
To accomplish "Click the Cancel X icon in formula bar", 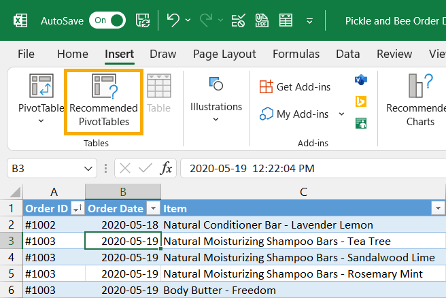I will tap(125, 168).
